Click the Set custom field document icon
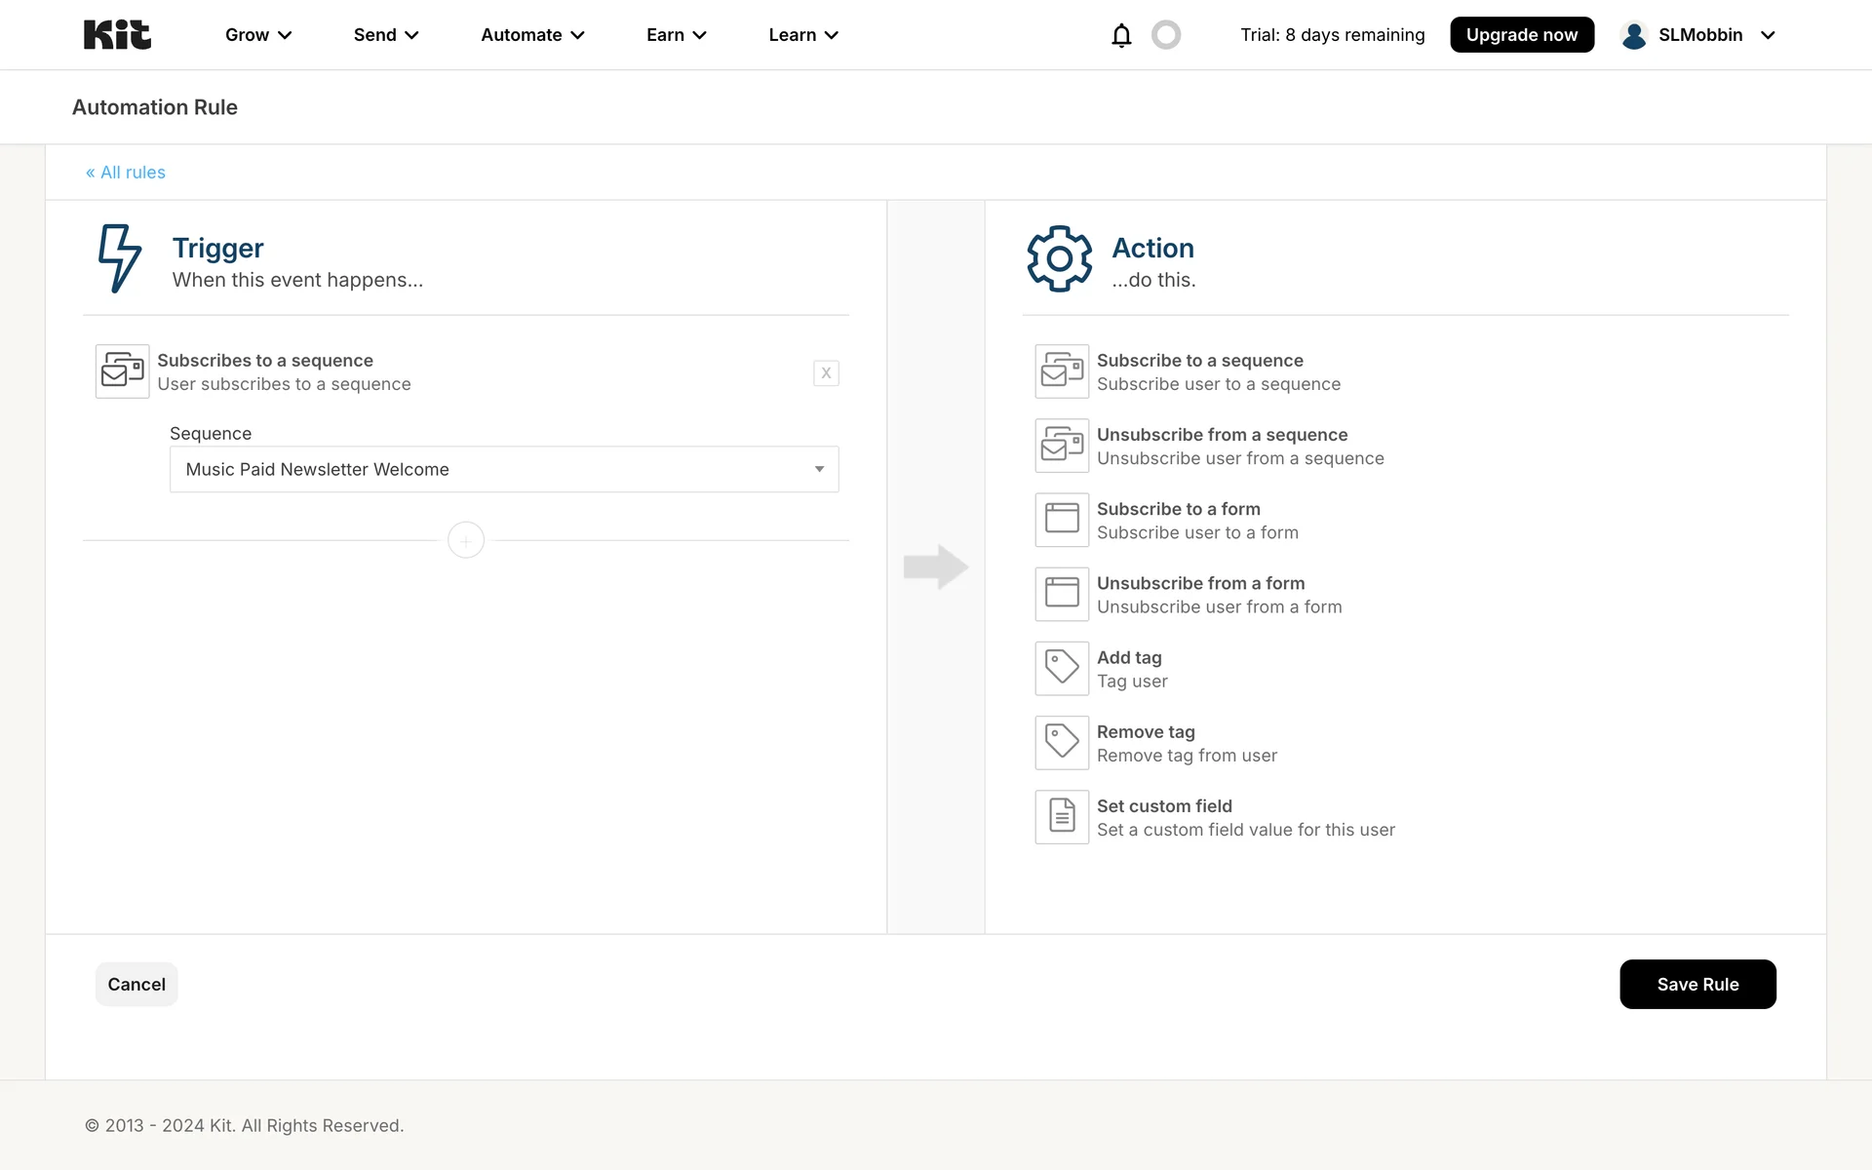The height and width of the screenshot is (1170, 1872). click(x=1062, y=817)
